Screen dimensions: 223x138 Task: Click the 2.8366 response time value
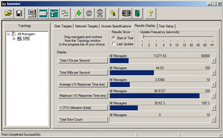point(160,80)
